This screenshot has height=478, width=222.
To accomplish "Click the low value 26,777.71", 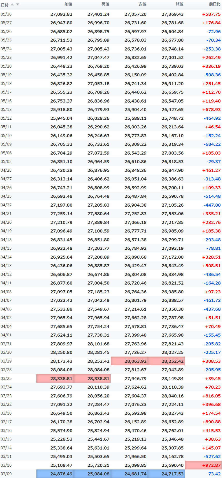I will (x=136, y=231).
